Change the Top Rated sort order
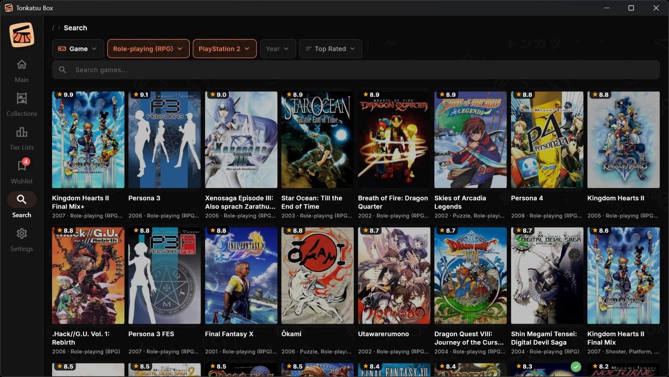This screenshot has height=377, width=669. [x=330, y=49]
